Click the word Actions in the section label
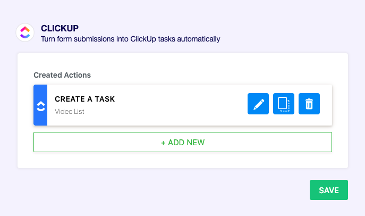 pyautogui.click(x=78, y=75)
